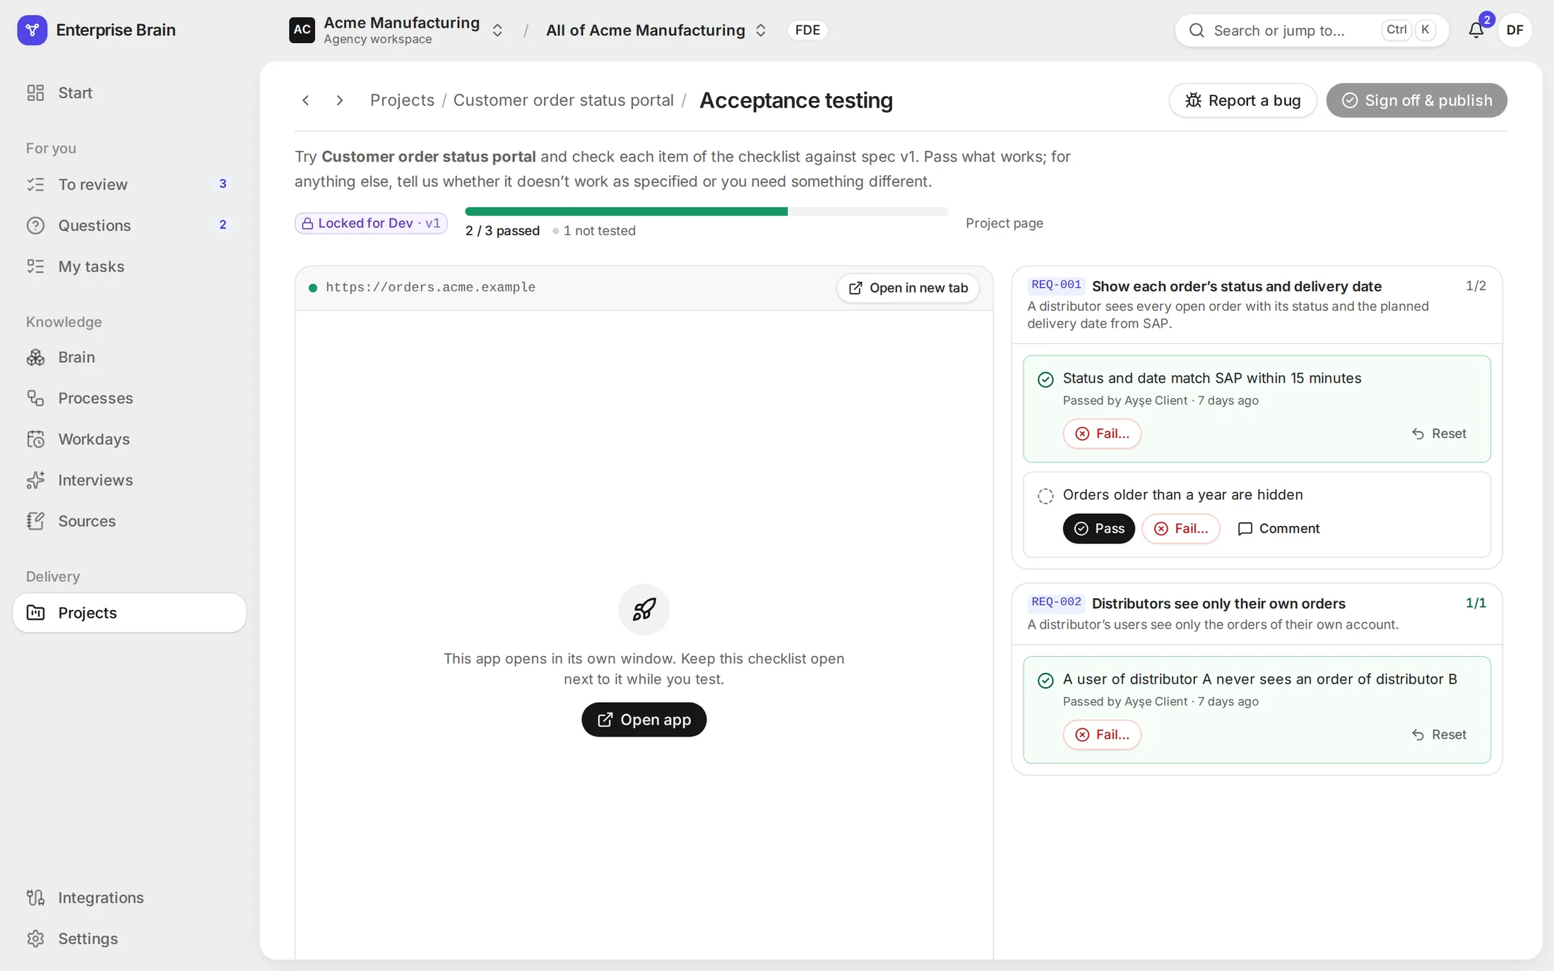Go back with the left chevron
This screenshot has height=971, width=1554.
(306, 100)
